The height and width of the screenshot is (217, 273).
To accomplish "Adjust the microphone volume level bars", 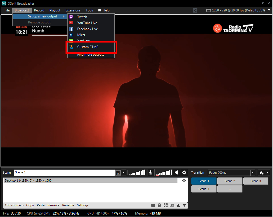I will click(x=137, y=173).
